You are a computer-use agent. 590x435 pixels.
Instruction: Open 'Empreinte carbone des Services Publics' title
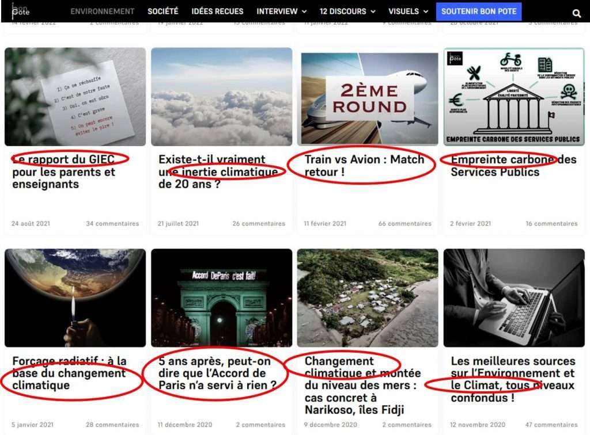(x=513, y=166)
